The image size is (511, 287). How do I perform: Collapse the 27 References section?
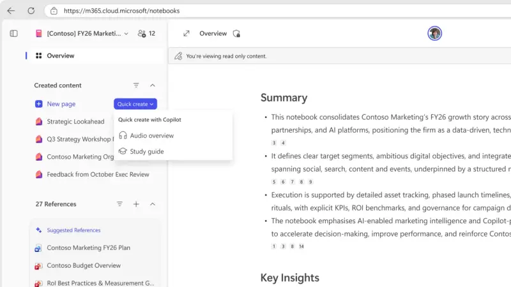153,204
